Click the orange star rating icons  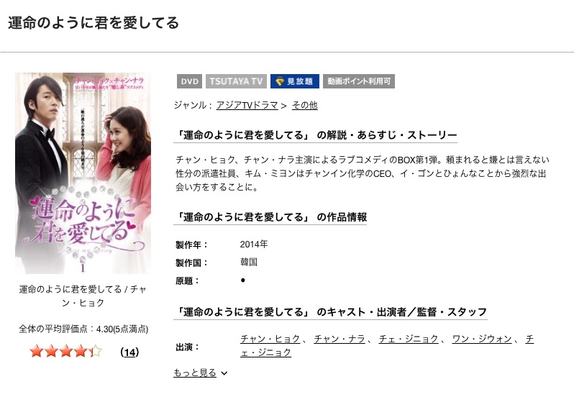pyautogui.click(x=66, y=351)
